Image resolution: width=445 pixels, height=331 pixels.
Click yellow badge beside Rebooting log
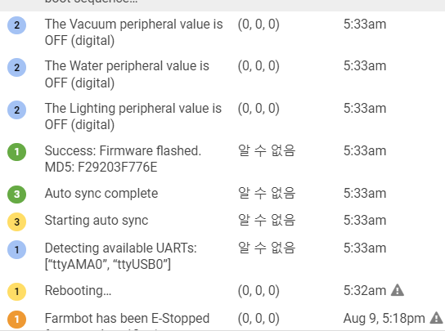click(16, 291)
